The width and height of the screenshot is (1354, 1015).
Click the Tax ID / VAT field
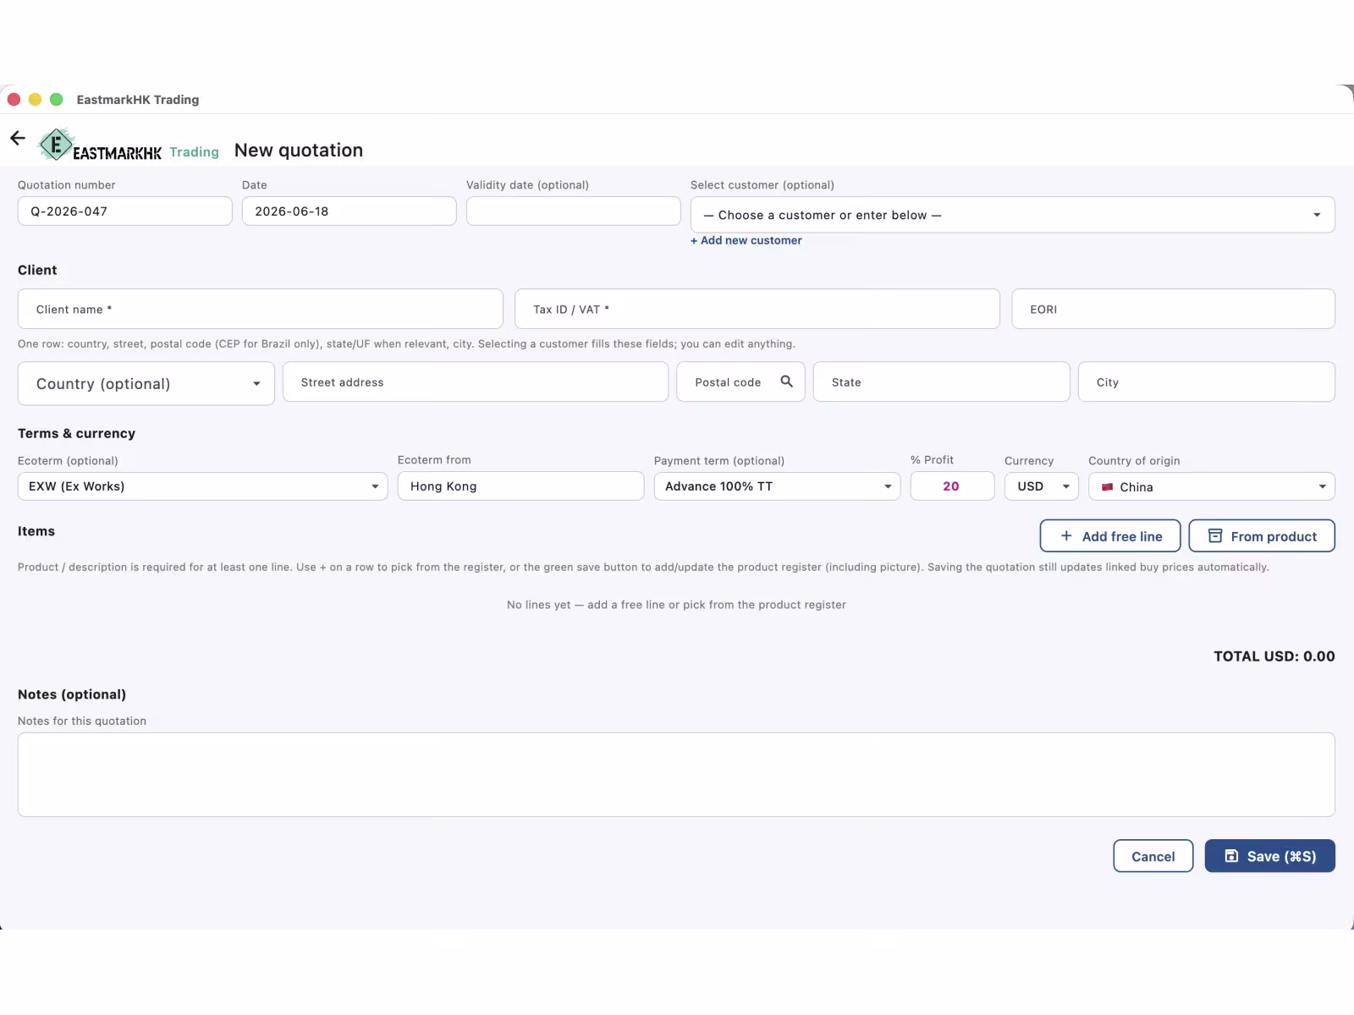click(x=757, y=310)
